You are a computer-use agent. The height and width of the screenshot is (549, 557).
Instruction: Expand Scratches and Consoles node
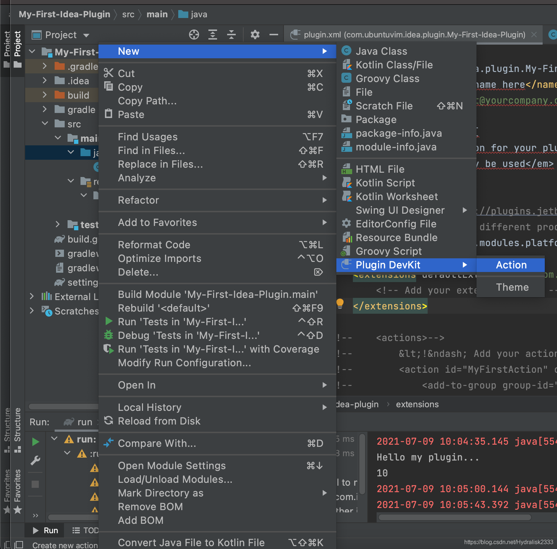32,310
